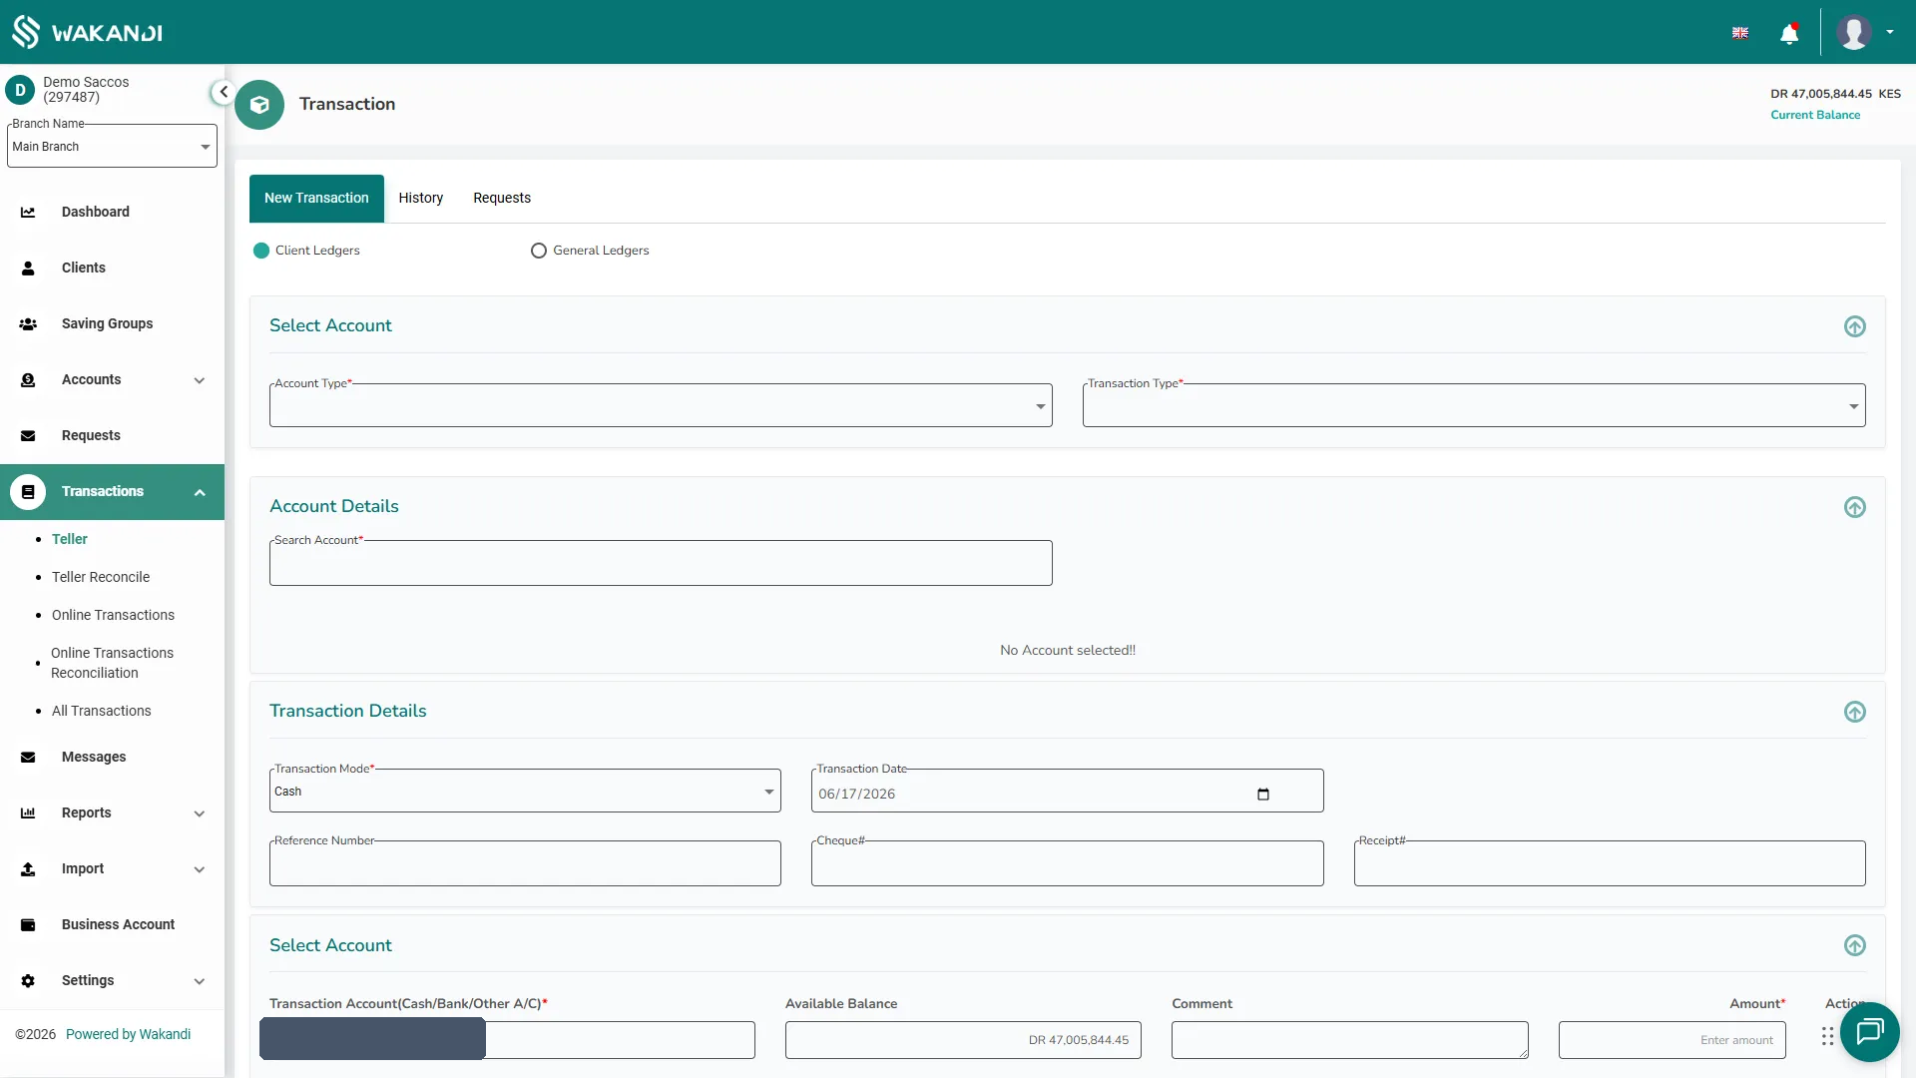Switch to the History tab
This screenshot has height=1078, width=1916.
[421, 198]
